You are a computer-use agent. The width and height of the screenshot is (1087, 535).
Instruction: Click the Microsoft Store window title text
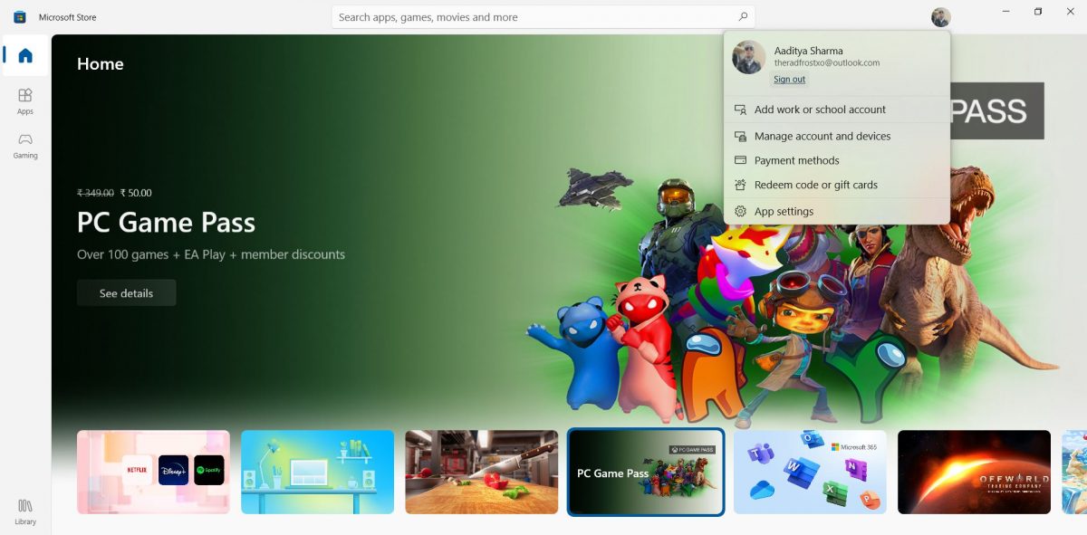click(67, 17)
